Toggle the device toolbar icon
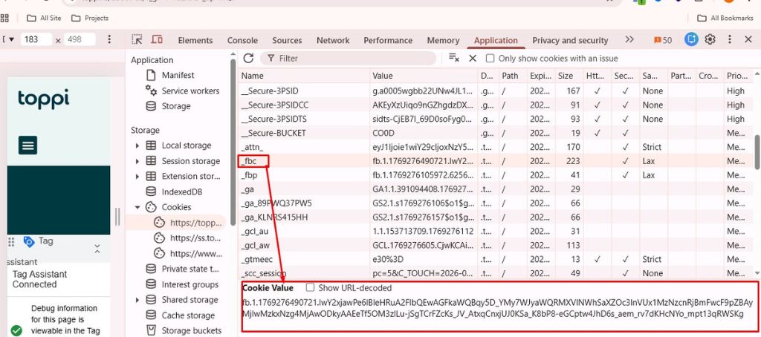The image size is (761, 337). [x=157, y=40]
